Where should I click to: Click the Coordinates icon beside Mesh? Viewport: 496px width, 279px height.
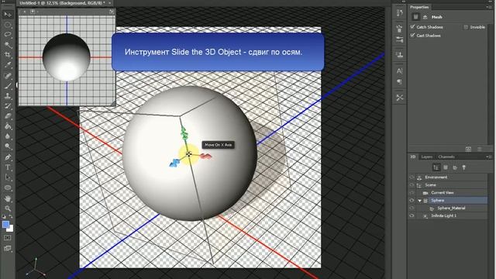click(x=425, y=17)
